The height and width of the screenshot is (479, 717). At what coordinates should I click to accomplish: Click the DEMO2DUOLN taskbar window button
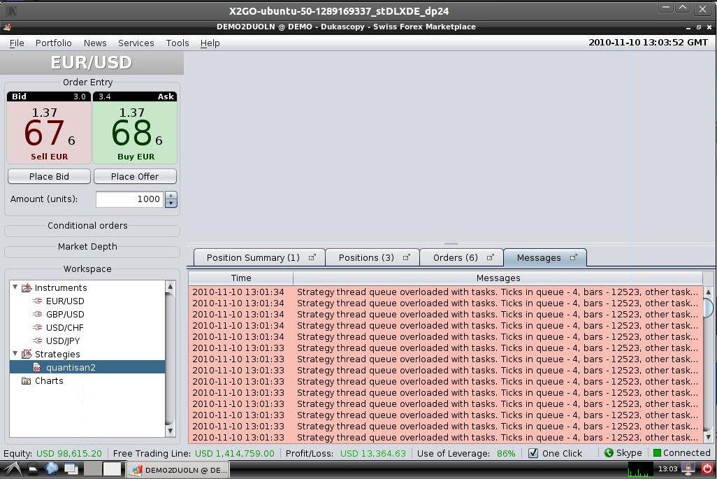pos(178,470)
